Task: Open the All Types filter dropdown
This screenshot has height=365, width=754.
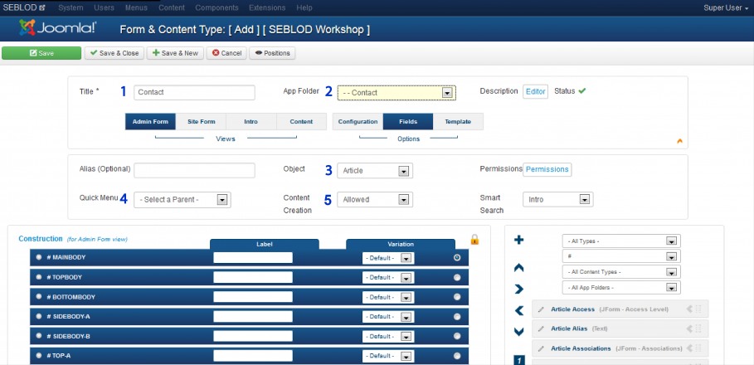Action: pos(621,241)
